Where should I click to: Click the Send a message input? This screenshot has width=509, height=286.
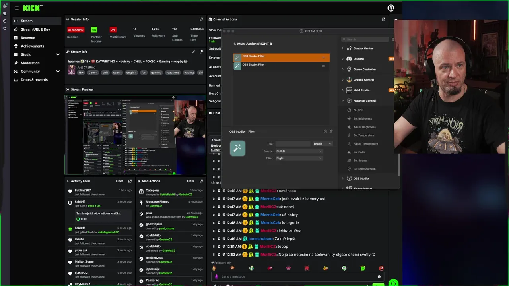click(x=298, y=276)
